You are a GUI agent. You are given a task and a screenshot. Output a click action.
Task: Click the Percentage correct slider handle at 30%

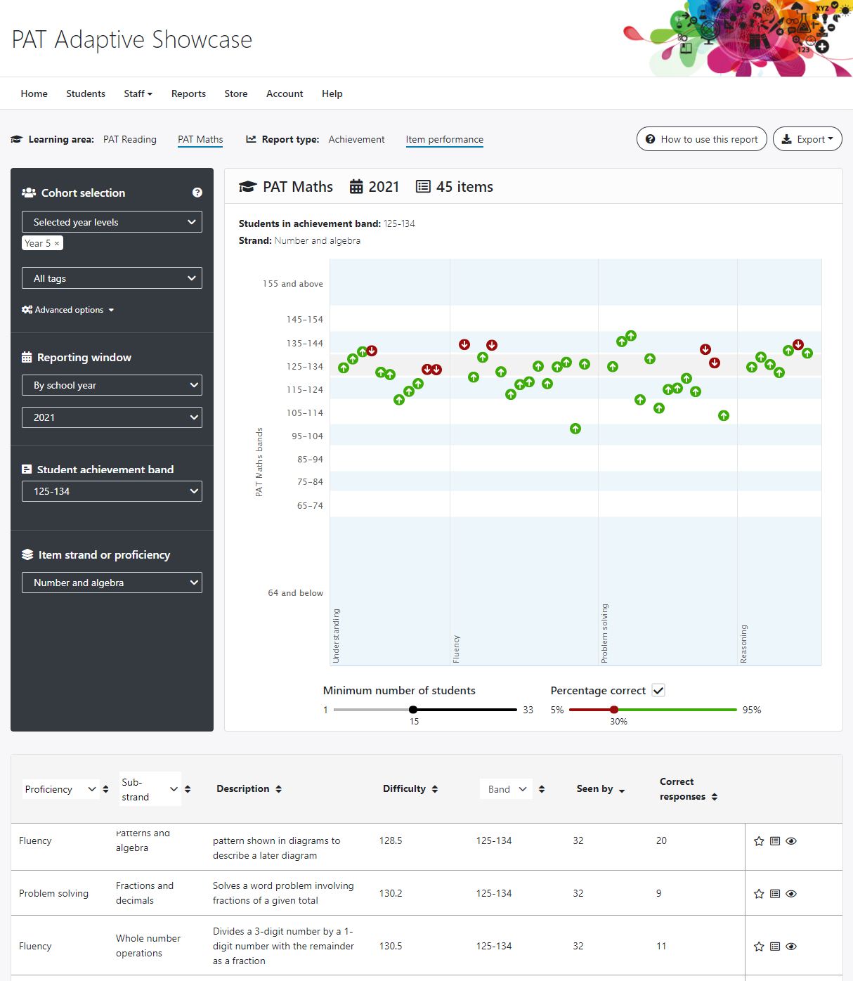pyautogui.click(x=614, y=710)
